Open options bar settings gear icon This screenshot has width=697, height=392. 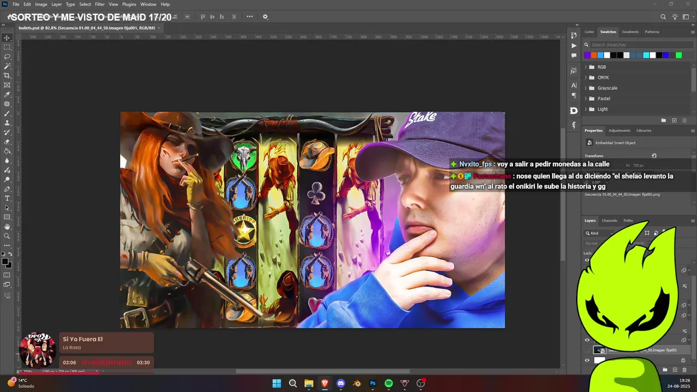(265, 17)
